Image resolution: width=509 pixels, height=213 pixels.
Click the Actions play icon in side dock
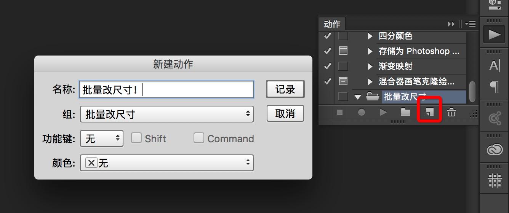click(x=495, y=35)
